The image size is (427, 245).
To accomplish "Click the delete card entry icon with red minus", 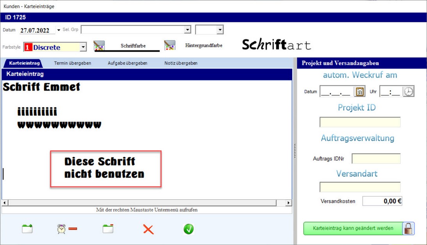I will click(x=108, y=229).
